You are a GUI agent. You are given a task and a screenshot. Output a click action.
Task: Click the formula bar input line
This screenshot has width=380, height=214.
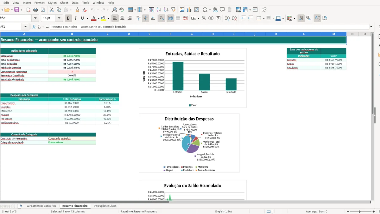point(209,27)
